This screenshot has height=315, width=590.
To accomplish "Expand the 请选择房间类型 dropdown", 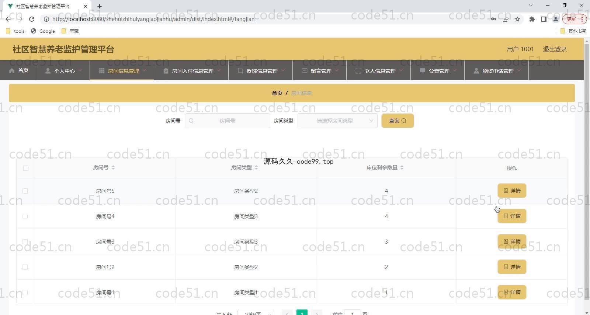I will [337, 121].
